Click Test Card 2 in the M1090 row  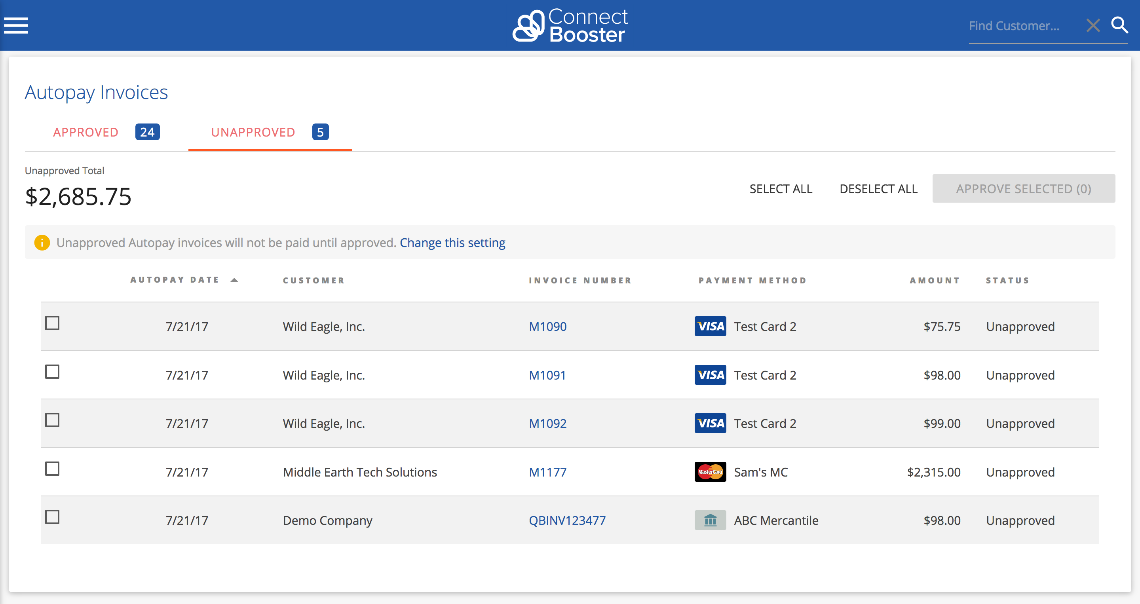(765, 327)
